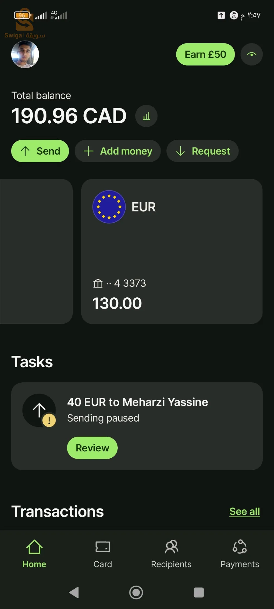Screen dimensions: 274x609
Task: See all transactions link
Action: [x=244, y=511]
